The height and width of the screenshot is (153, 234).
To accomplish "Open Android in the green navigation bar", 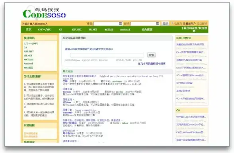I will coord(125,29).
